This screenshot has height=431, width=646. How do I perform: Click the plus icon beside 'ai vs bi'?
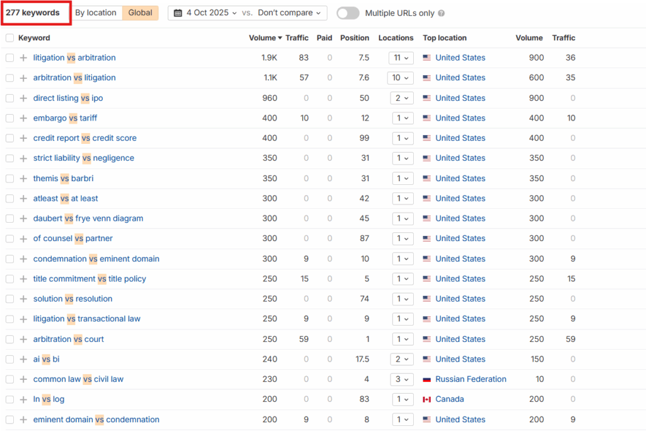[23, 359]
